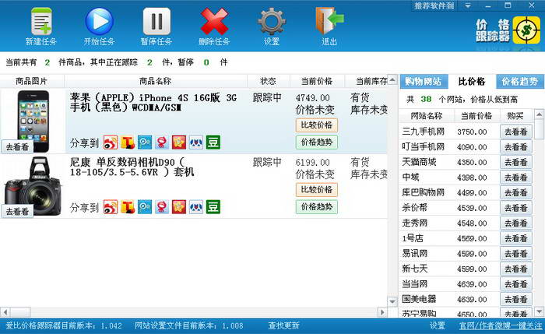Click website list scrollbar up arrow
This screenshot has height=334, width=545.
click(x=540, y=114)
